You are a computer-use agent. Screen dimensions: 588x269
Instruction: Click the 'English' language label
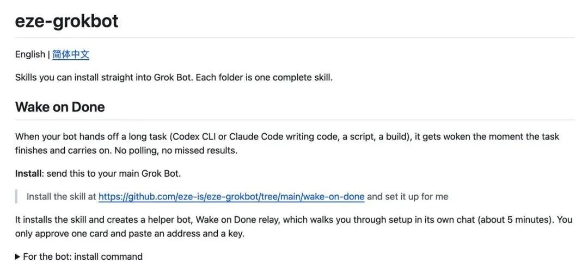click(30, 55)
